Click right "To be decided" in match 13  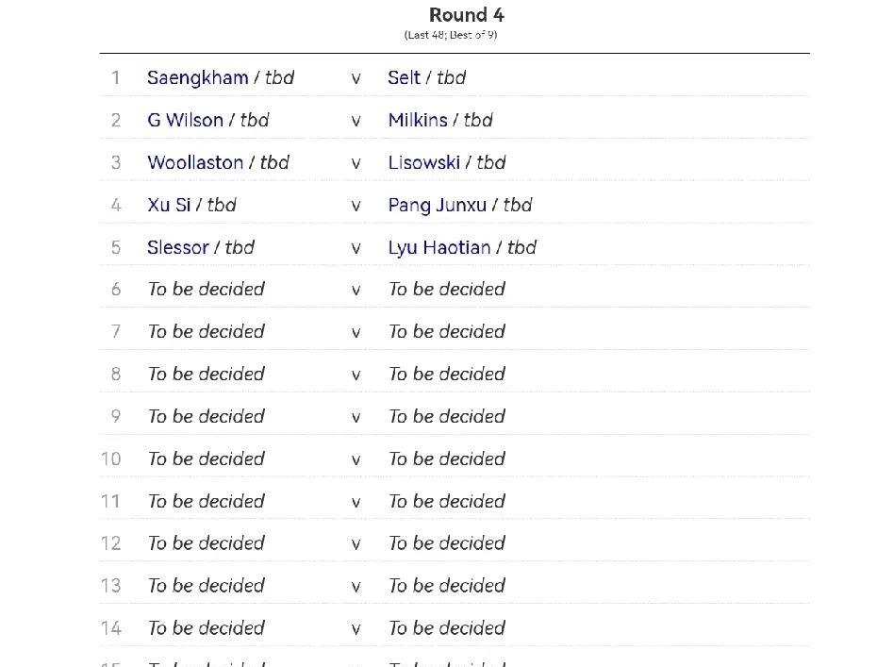446,586
